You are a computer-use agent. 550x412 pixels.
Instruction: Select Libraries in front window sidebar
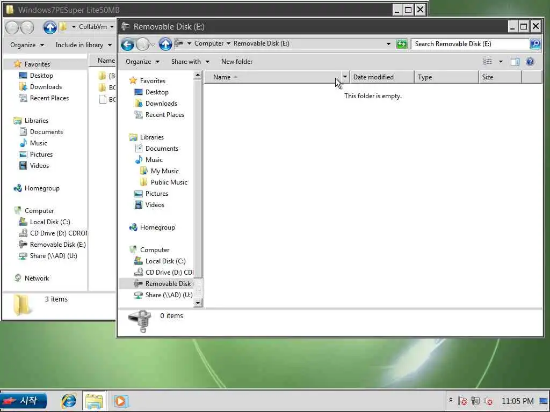point(151,137)
